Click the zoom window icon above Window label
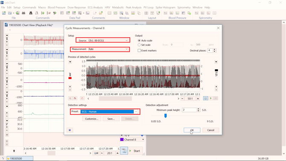The width and height of the screenshot is (286, 161). tap(121, 13)
